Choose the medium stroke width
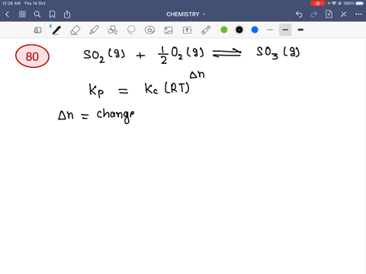Viewport: 366px width, 274px height. click(285, 30)
